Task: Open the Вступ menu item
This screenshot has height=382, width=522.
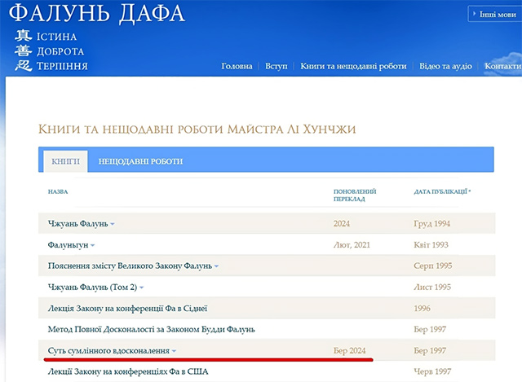Action: pyautogui.click(x=276, y=66)
